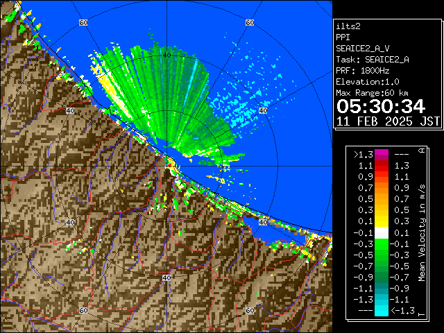This screenshot has height=333, width=444.
Task: Click the timestamp "05:30:34"
Action: click(x=381, y=106)
